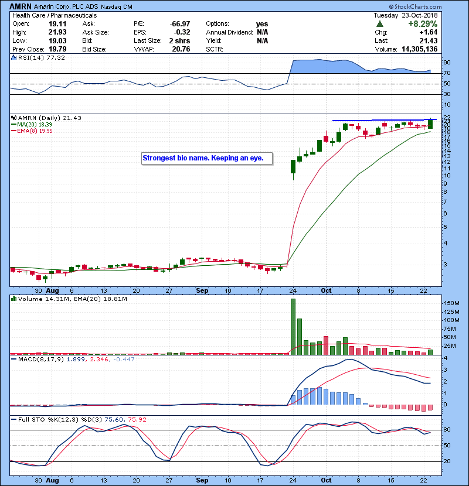Click the MACD value 1.899
This screenshot has height=486, width=469.
[76, 360]
